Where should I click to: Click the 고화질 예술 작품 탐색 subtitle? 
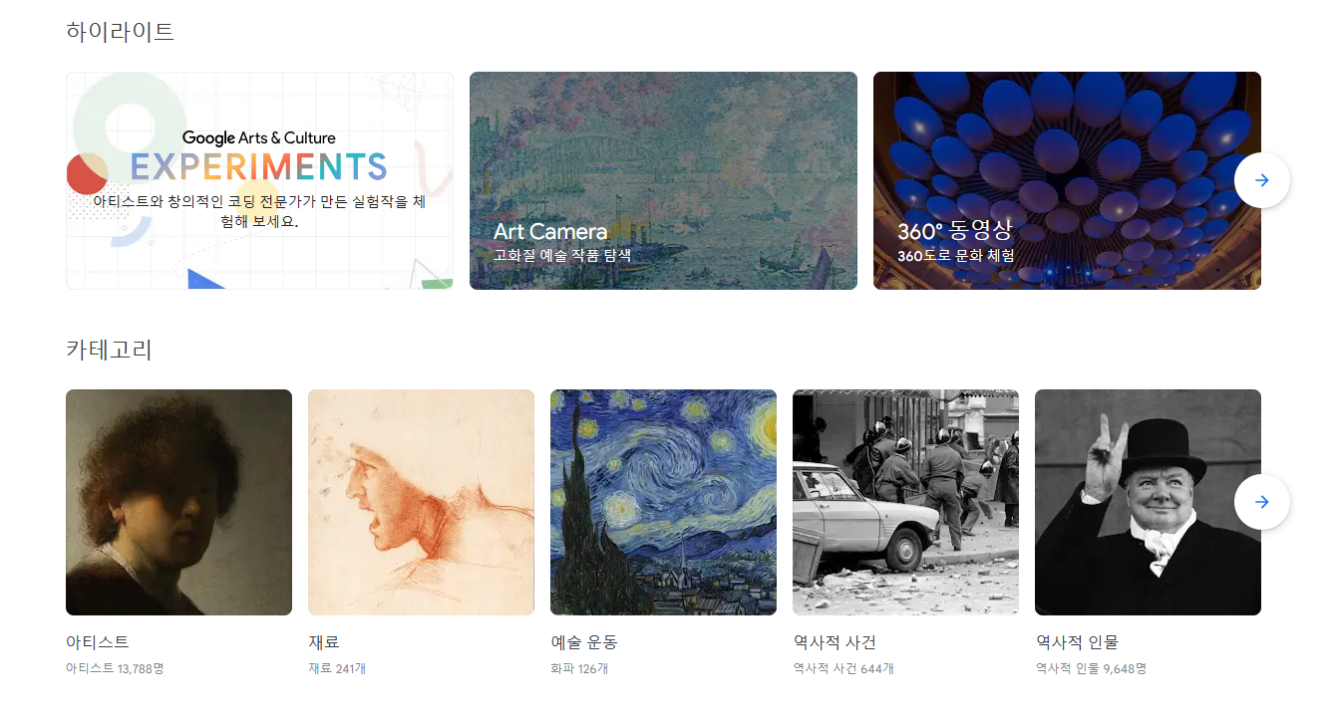(x=562, y=255)
